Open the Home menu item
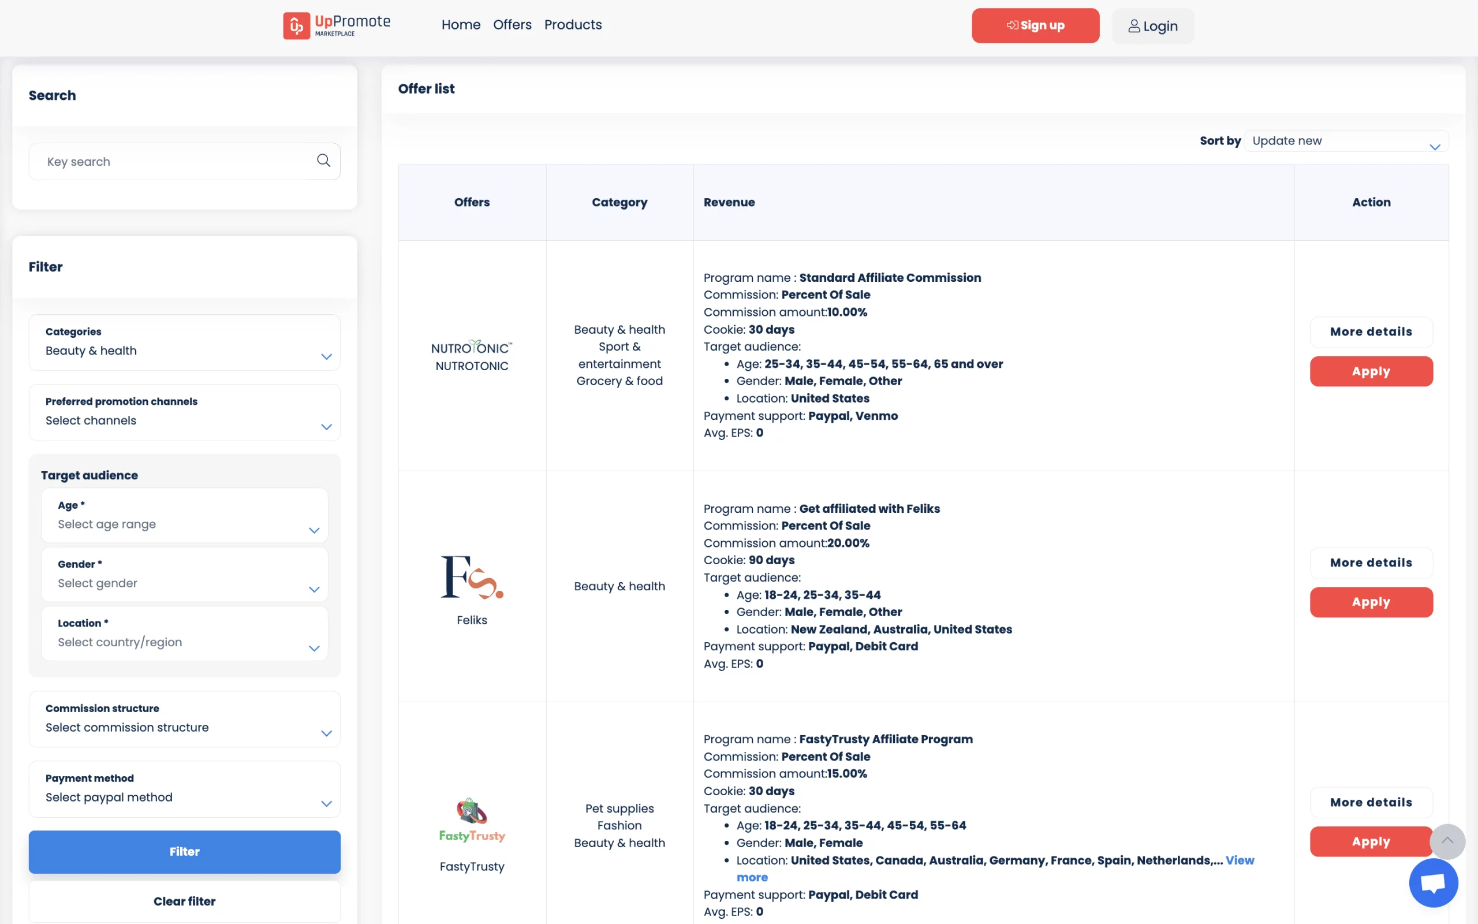The image size is (1478, 924). point(461,24)
